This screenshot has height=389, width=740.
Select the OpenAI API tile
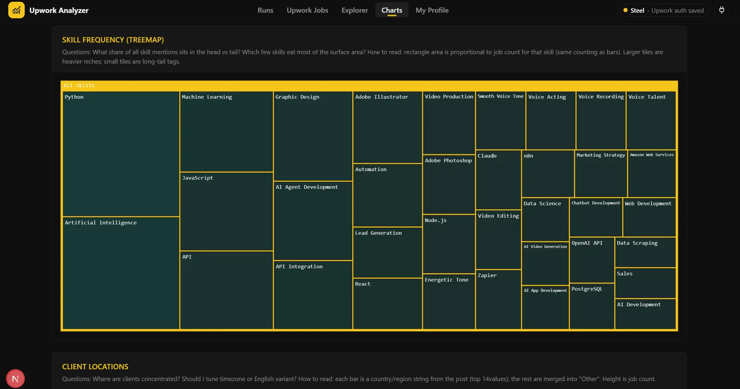(x=592, y=260)
